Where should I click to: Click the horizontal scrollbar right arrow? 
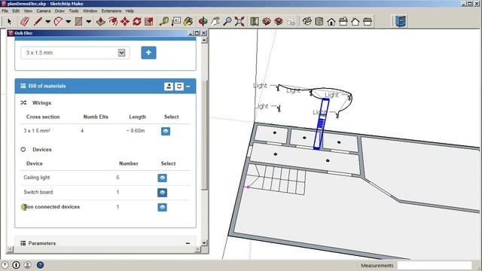(198, 249)
